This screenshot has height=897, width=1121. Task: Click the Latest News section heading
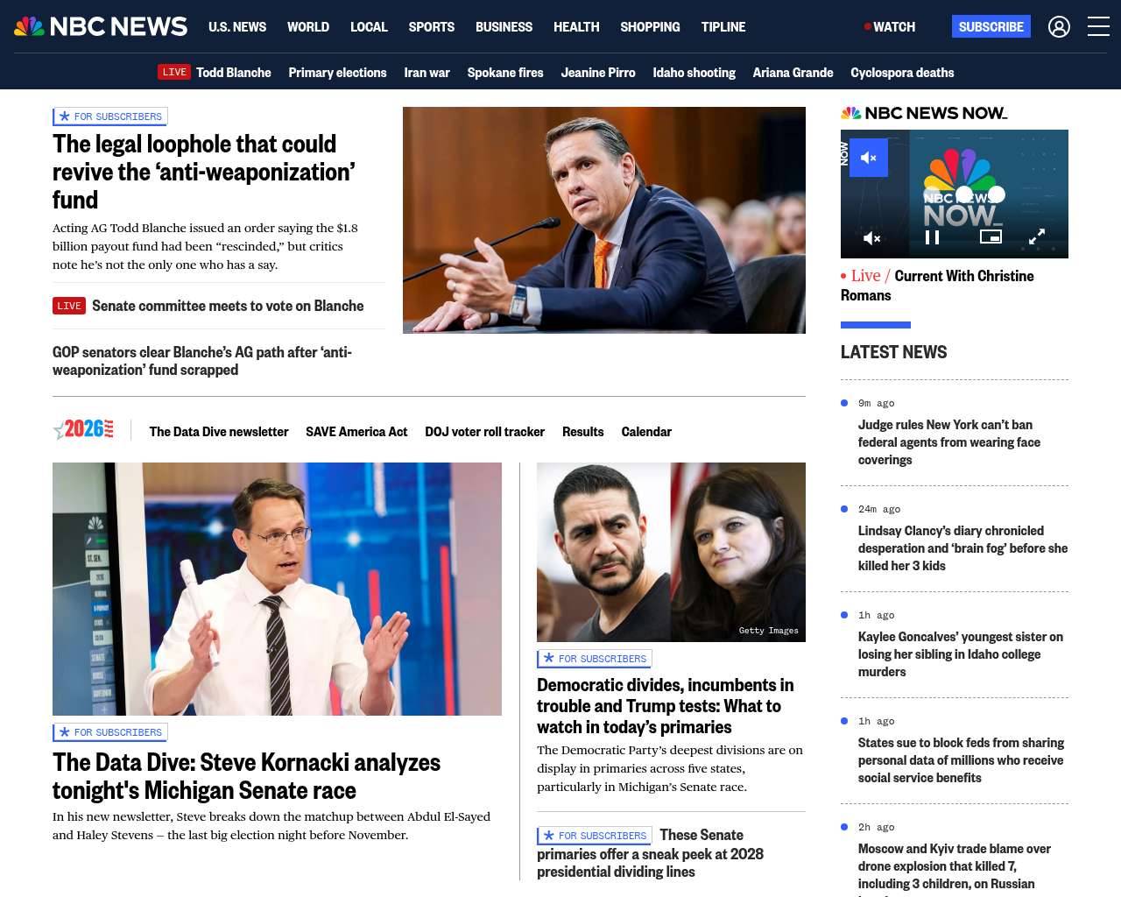tap(893, 352)
